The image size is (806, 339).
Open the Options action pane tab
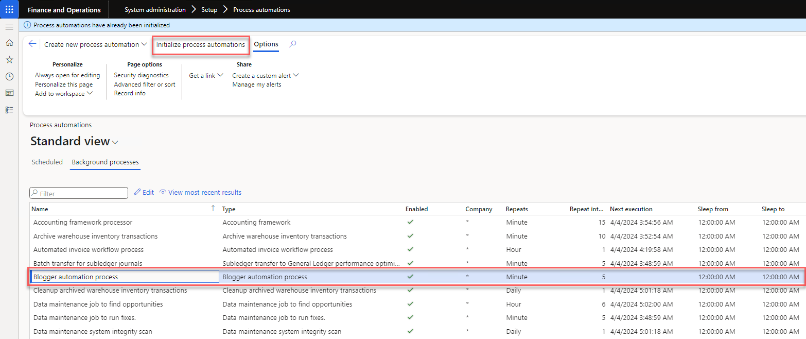[x=266, y=44]
